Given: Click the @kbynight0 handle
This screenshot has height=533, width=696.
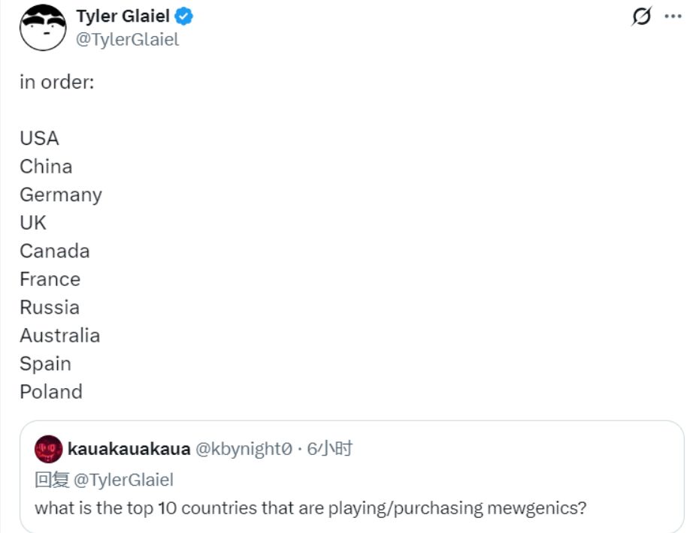Looking at the screenshot, I should tap(244, 449).
